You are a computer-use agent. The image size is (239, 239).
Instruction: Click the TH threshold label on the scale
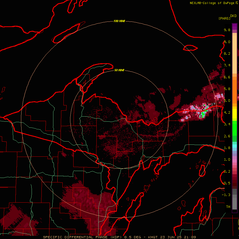point(228,207)
